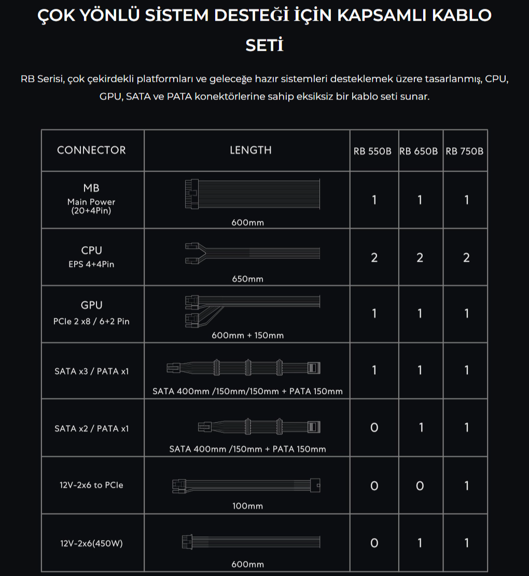Click the RB 550B value in 12V-2x6(450W) row
529x576 pixels.
(x=374, y=543)
